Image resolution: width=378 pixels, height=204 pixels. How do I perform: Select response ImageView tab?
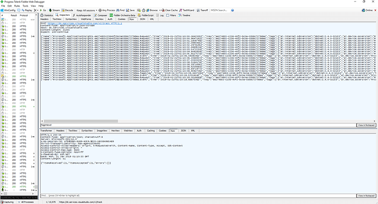click(102, 131)
